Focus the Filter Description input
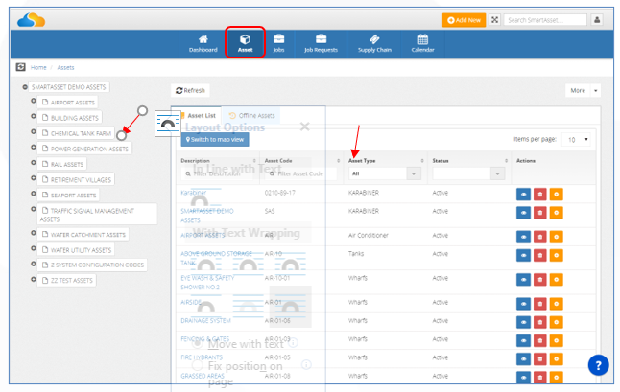This screenshot has width=620, height=392. pyautogui.click(x=218, y=173)
